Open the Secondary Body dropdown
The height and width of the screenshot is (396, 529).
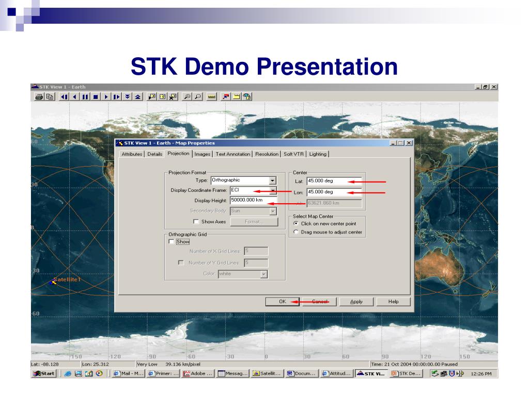click(273, 211)
